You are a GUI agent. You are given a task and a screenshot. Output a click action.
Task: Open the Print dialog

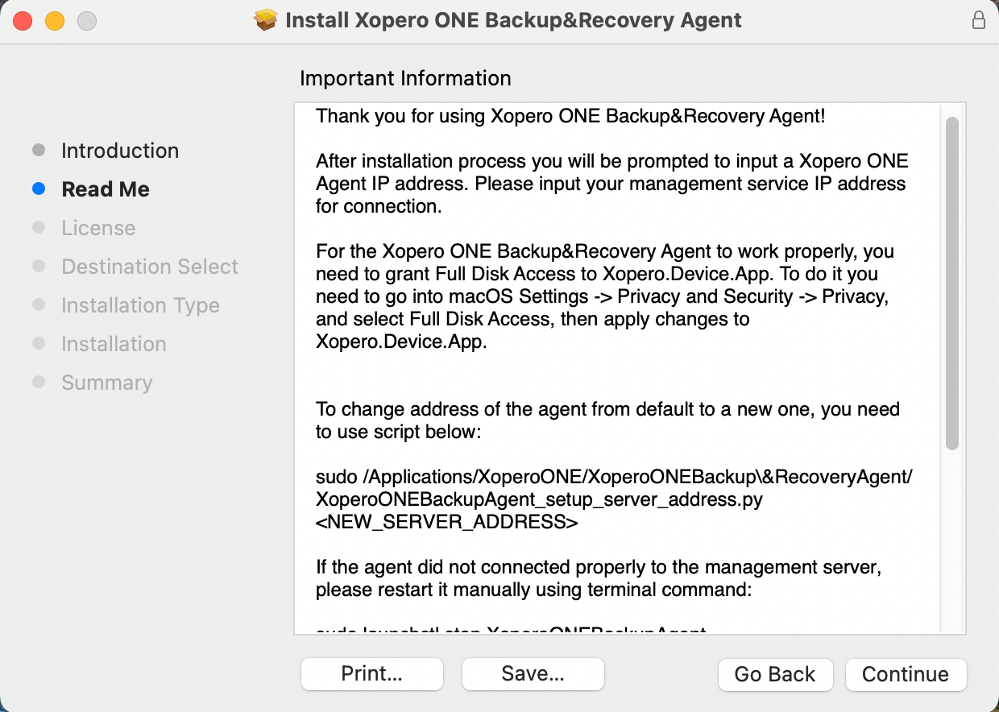point(371,674)
